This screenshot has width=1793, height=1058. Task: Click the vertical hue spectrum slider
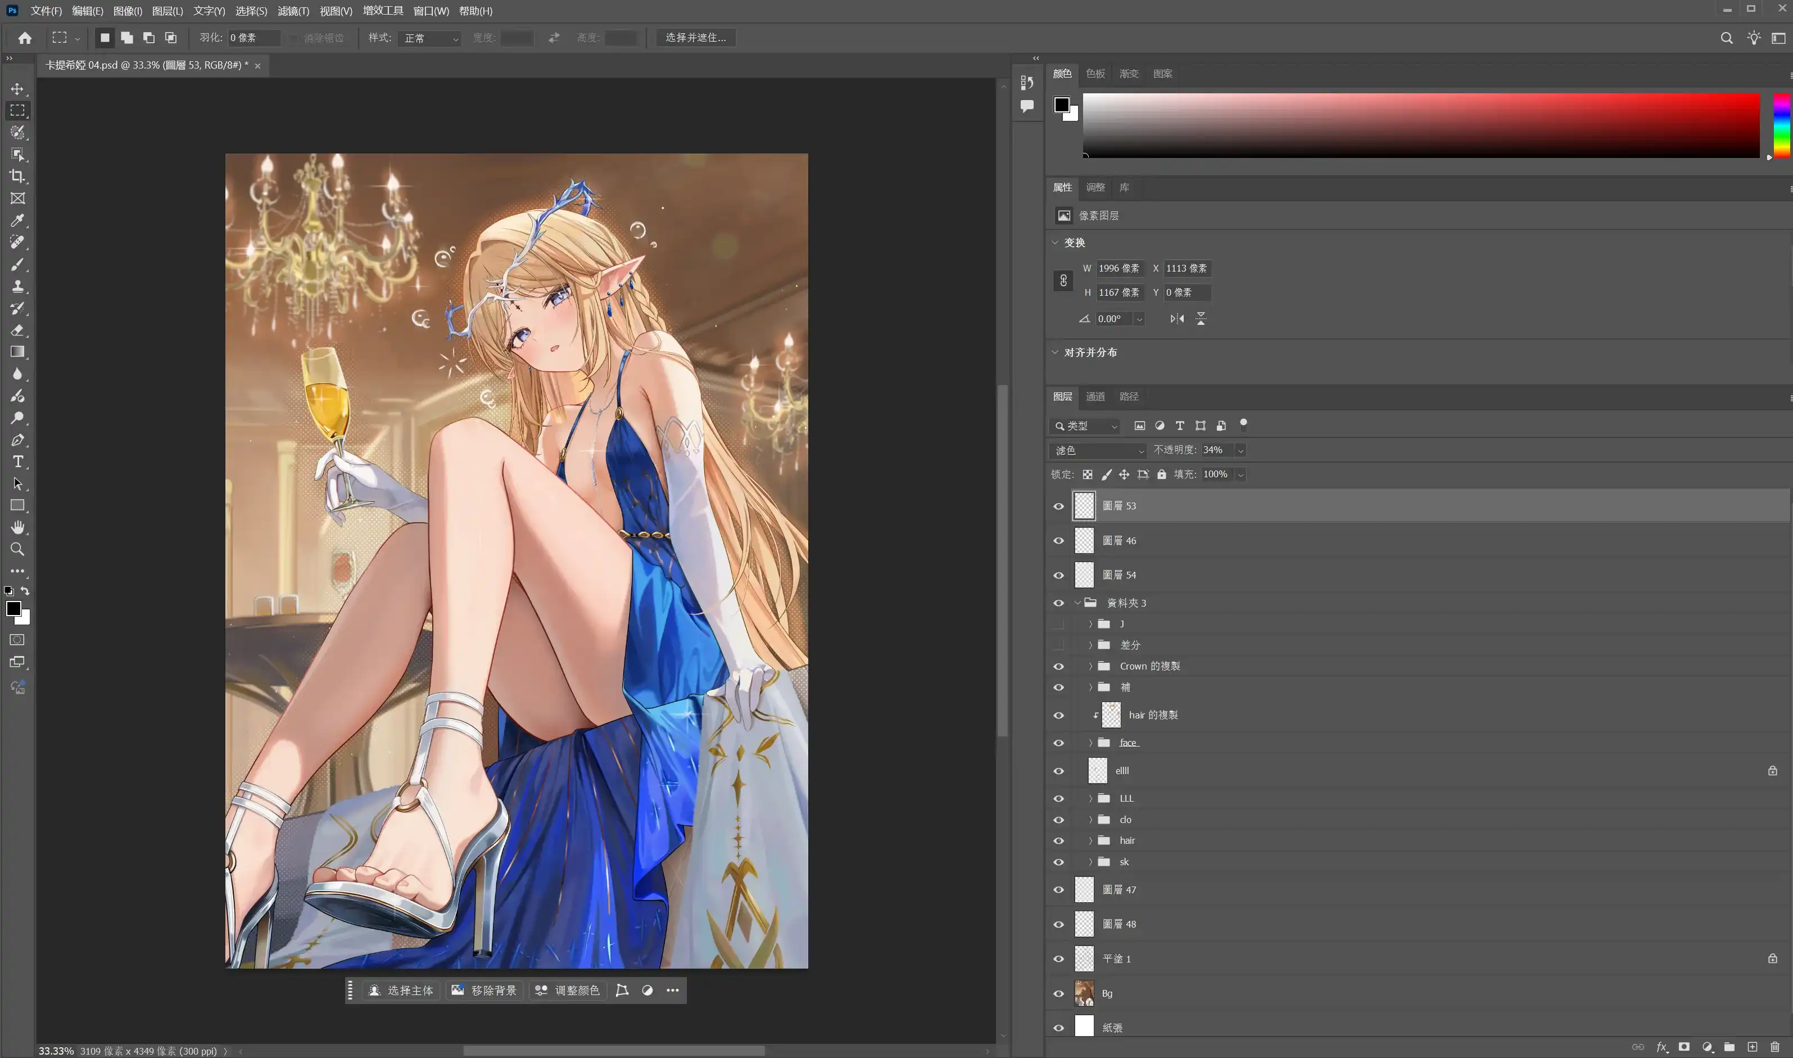tap(1781, 125)
